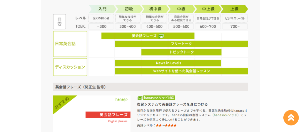Select the 中級 level arrow header
Screen dimensions: 301x132
point(181,9)
